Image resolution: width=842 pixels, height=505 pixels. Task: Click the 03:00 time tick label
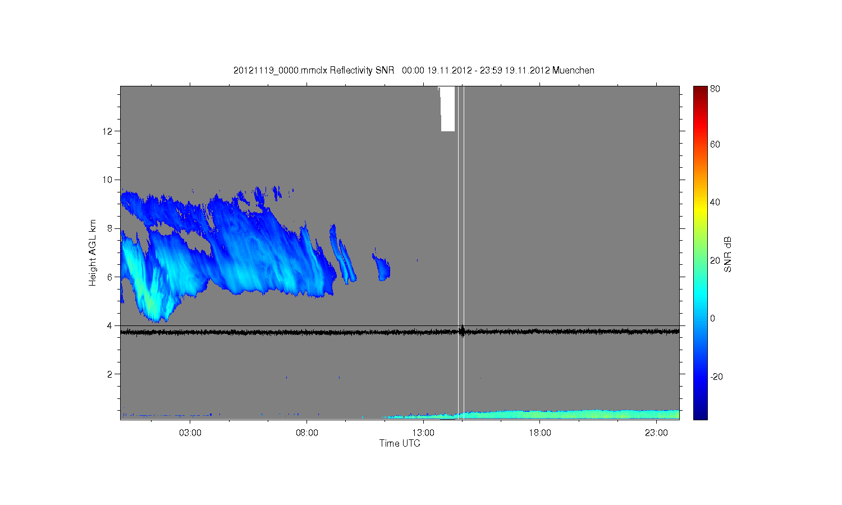click(190, 433)
